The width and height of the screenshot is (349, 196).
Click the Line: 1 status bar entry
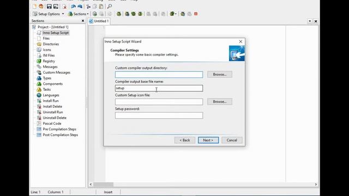coord(35,192)
